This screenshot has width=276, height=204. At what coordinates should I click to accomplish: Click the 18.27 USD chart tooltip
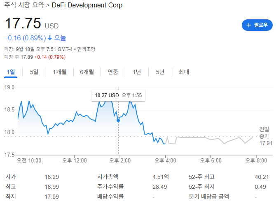118,95
